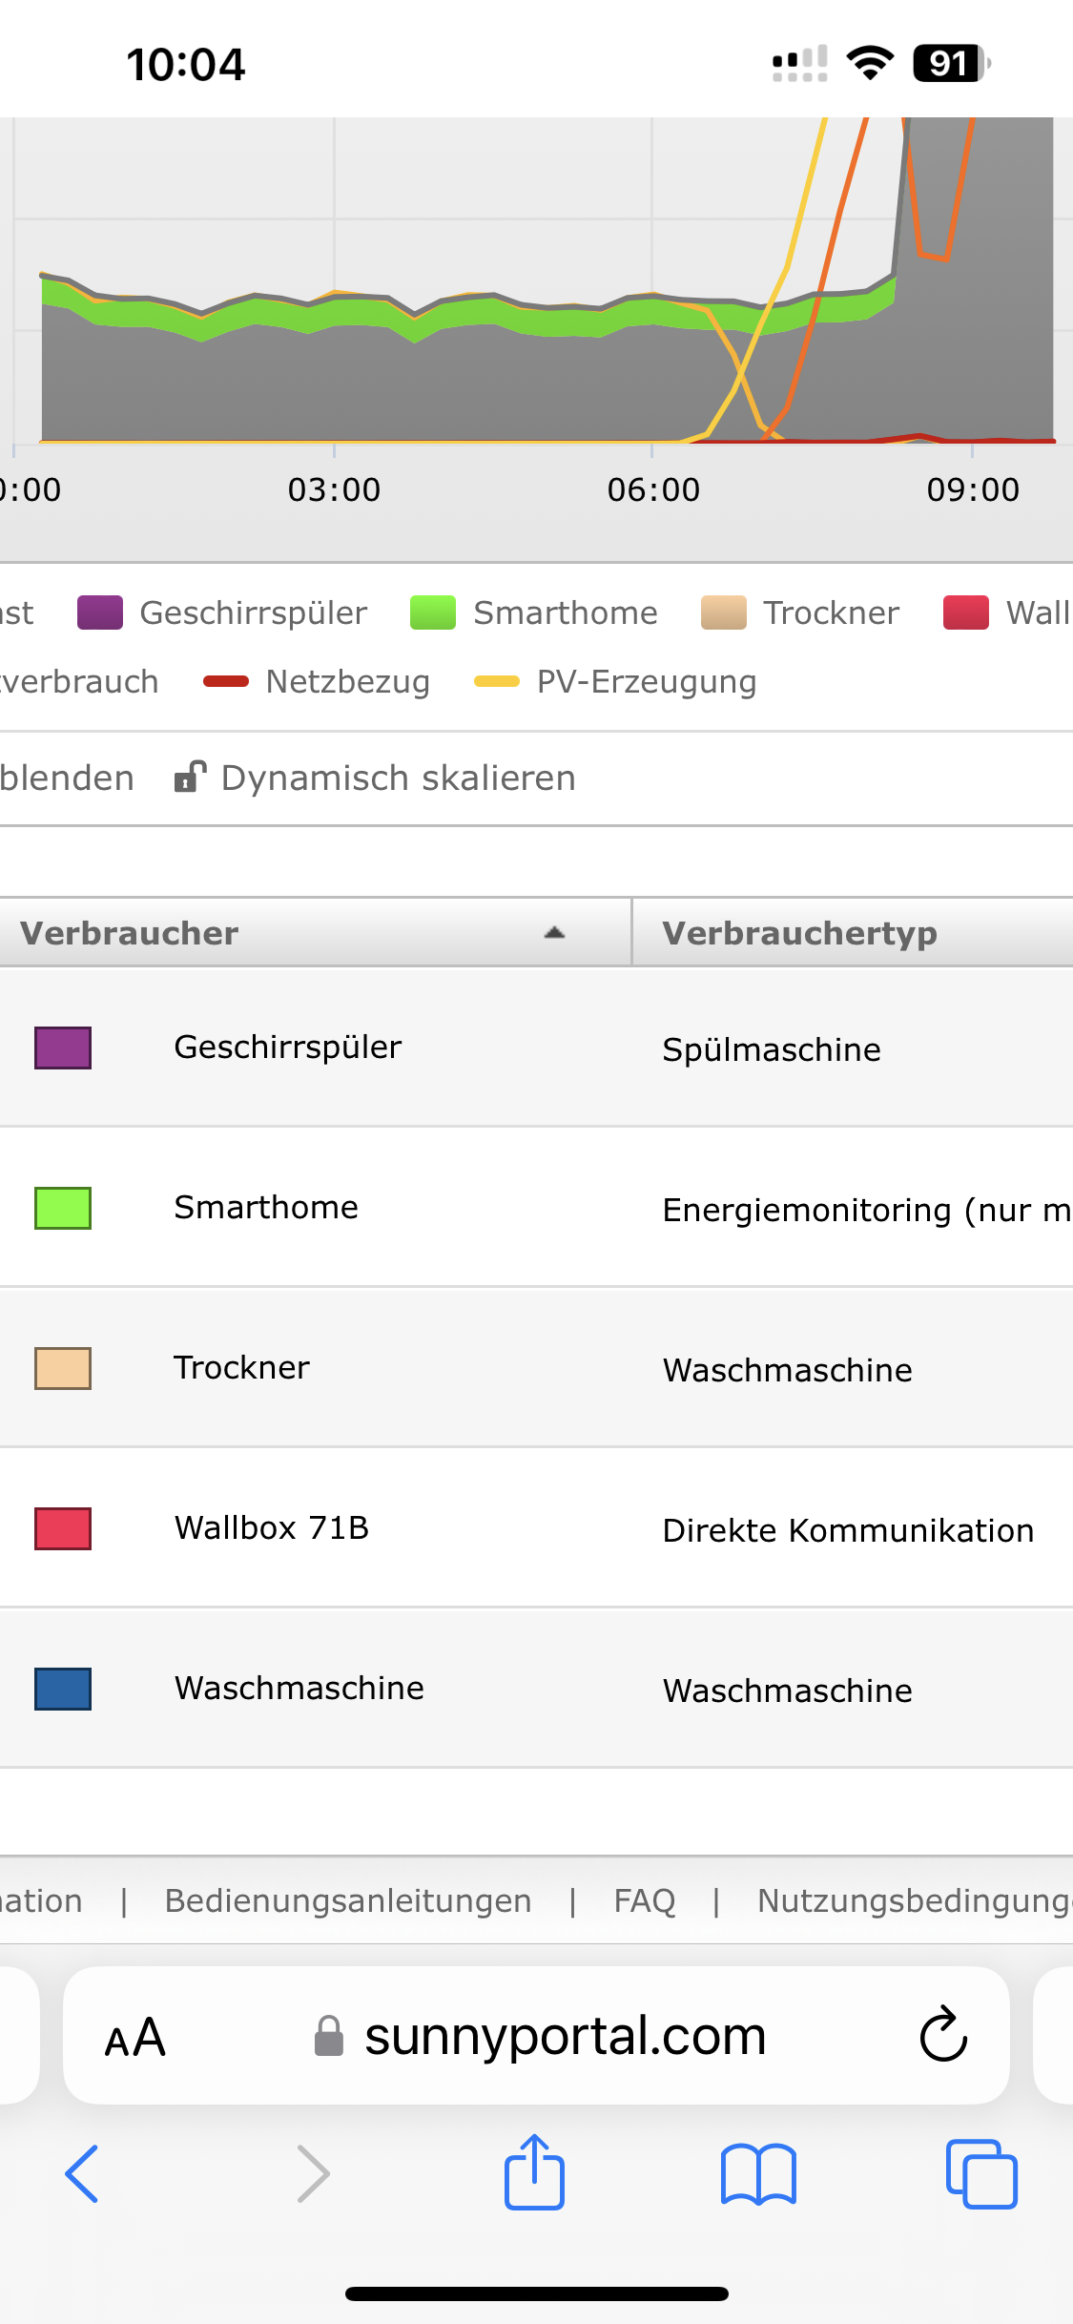
Task: Open the Safari share sheet
Action: [x=534, y=2171]
